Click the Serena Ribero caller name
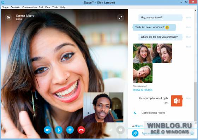This screenshot has height=140, width=198. tap(25, 16)
